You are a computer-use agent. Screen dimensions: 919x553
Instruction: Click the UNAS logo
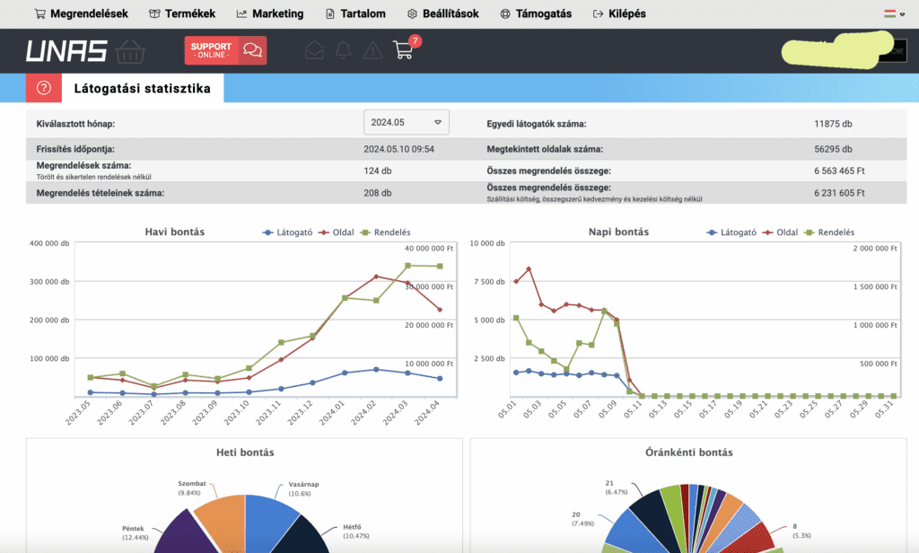tap(66, 51)
